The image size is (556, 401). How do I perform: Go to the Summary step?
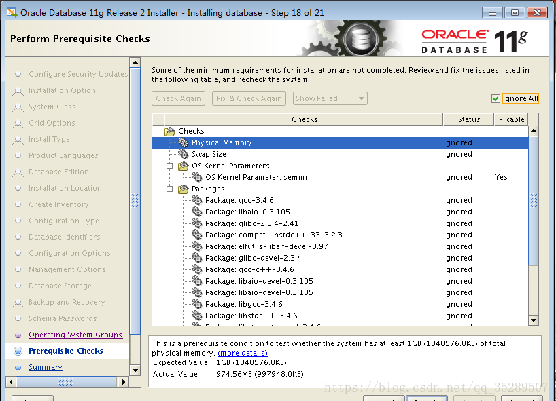coord(46,367)
